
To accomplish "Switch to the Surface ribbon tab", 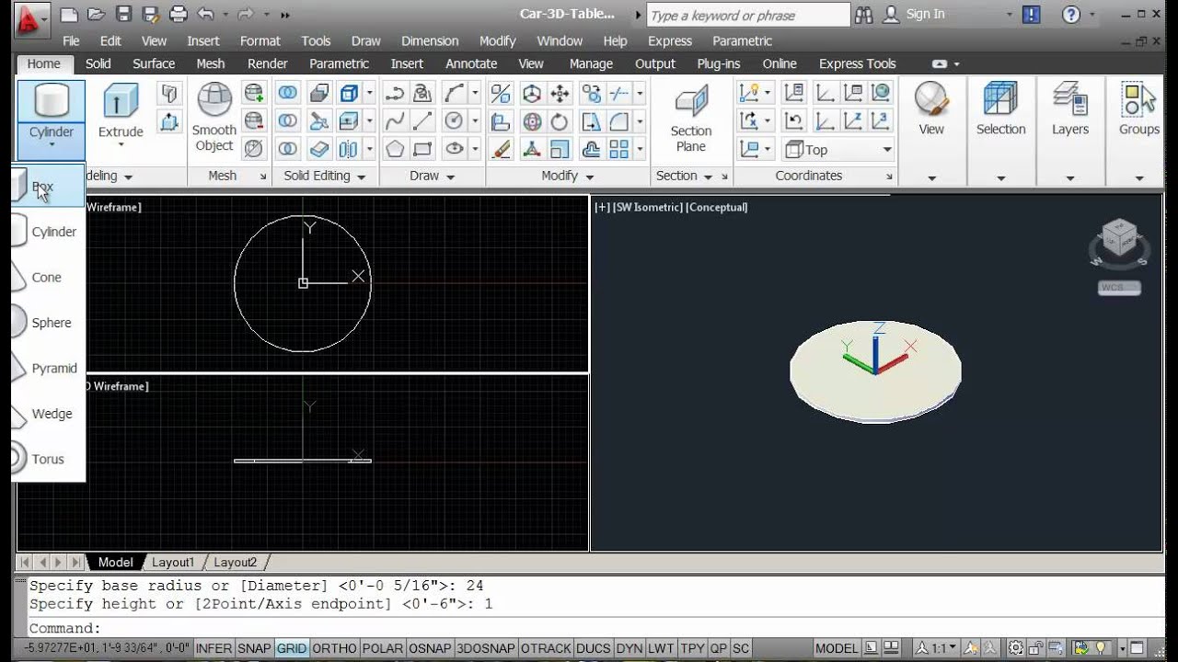I will 154,63.
